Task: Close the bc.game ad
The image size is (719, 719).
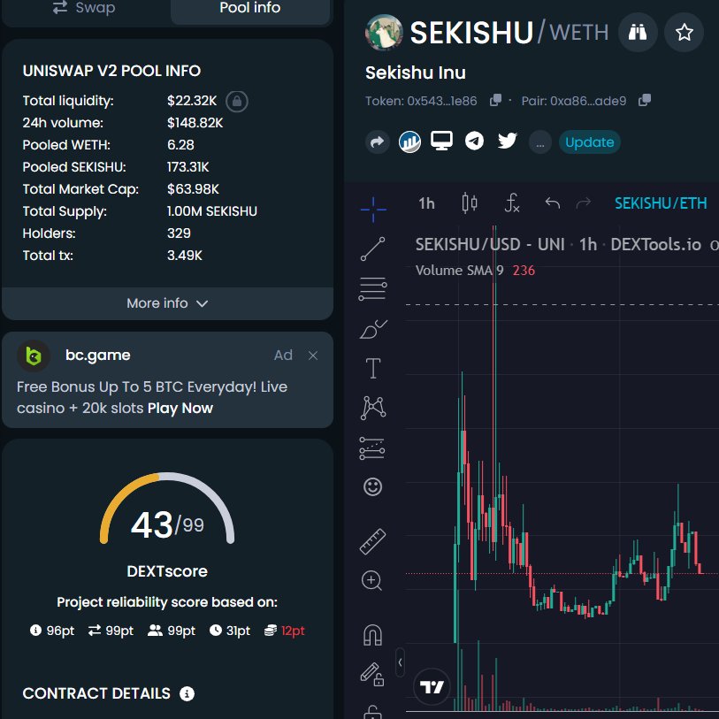Action: click(x=313, y=356)
